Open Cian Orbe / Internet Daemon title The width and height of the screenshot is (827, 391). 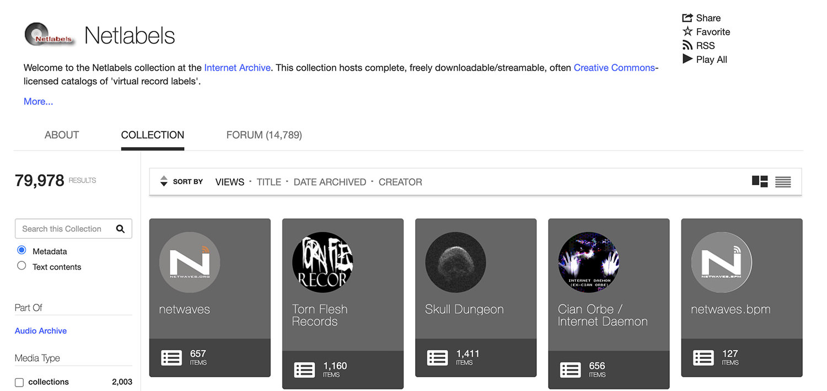point(603,315)
